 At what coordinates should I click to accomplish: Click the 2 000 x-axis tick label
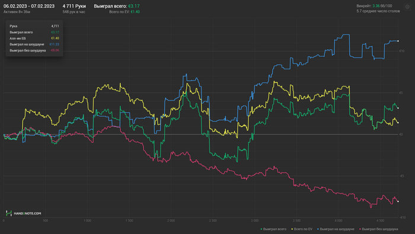pos(171,220)
